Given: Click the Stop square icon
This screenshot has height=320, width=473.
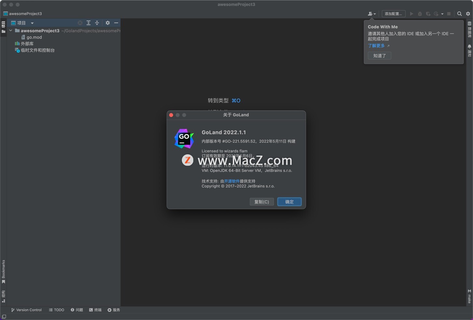Looking at the screenshot, I should coord(449,14).
